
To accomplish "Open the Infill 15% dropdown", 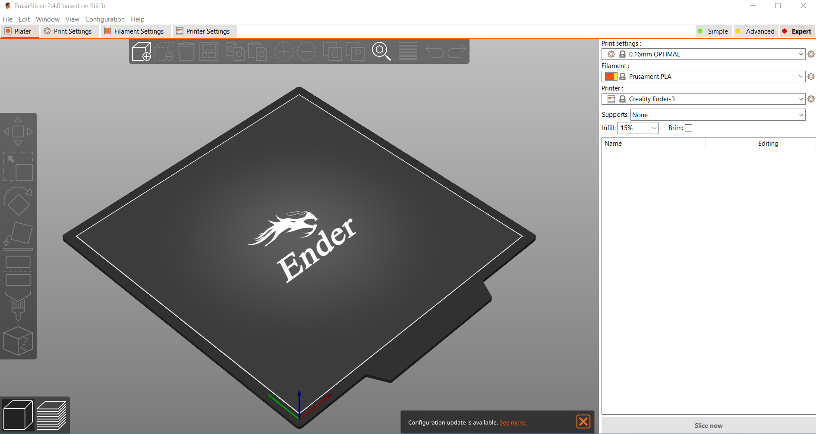I will tap(638, 128).
